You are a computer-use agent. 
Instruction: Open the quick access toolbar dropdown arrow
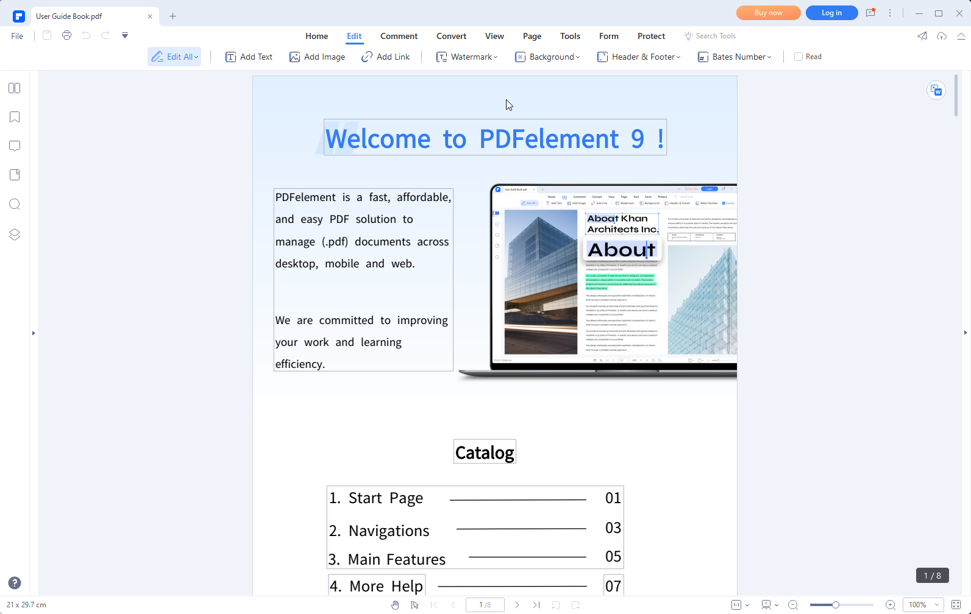(125, 35)
